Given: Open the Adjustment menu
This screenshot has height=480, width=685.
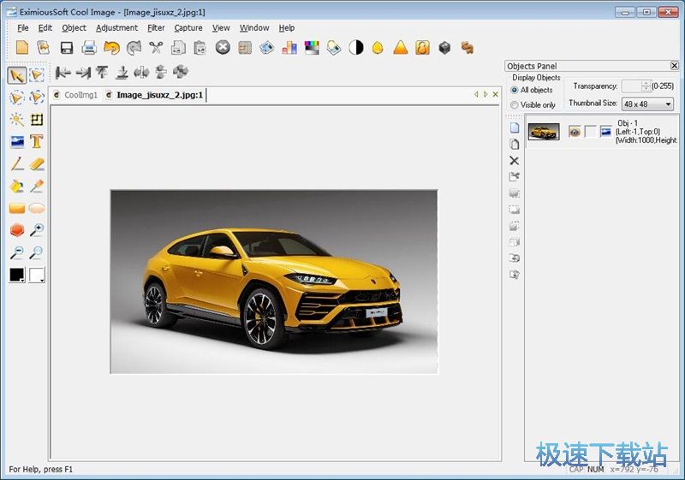Looking at the screenshot, I should 116,27.
